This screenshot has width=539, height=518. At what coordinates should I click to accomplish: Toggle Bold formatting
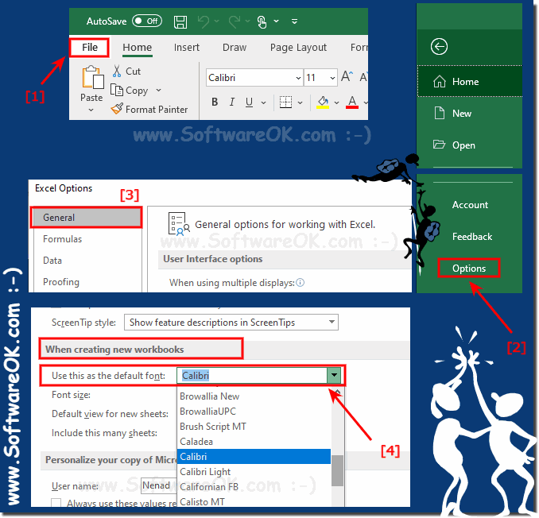215,102
